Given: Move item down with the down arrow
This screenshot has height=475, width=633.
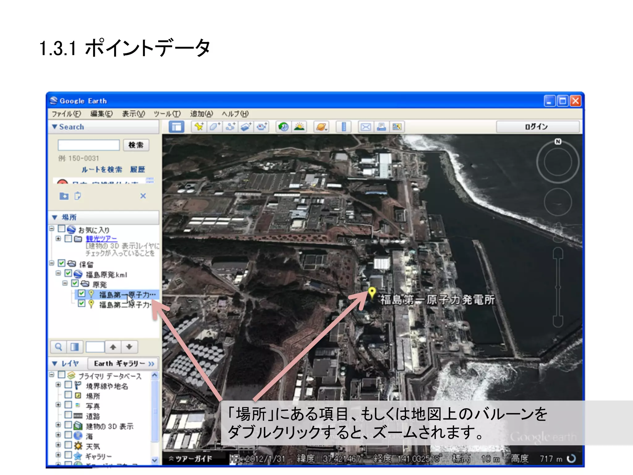Looking at the screenshot, I should (129, 347).
